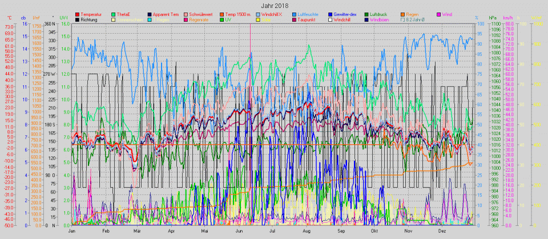The image size is (548, 239).
Task: Toggle the 8.2 Jahr Ø legend box
Action: [x=403, y=20]
